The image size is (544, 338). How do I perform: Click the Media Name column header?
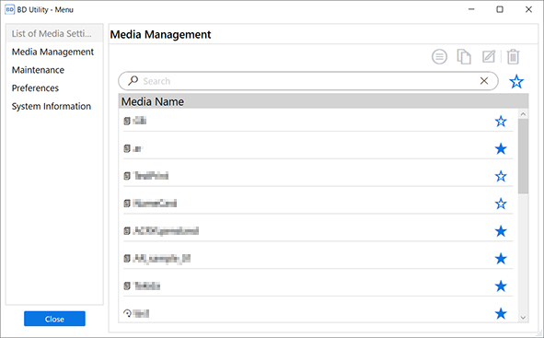click(x=323, y=101)
